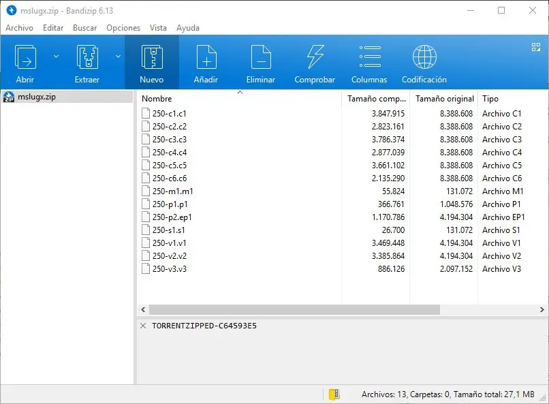Select the file 250-c2.c2
This screenshot has width=549, height=404.
point(170,127)
